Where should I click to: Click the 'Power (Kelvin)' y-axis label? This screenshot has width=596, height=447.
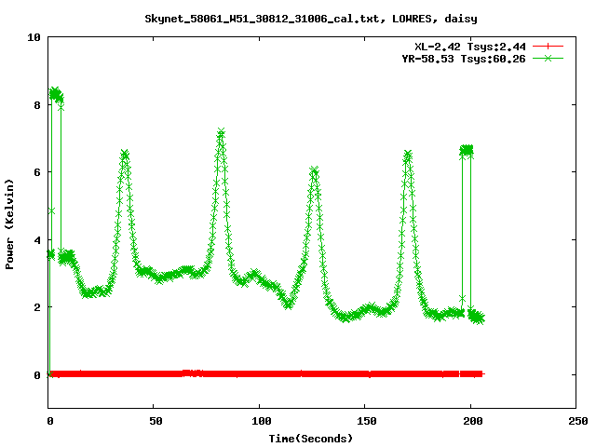tap(9, 224)
